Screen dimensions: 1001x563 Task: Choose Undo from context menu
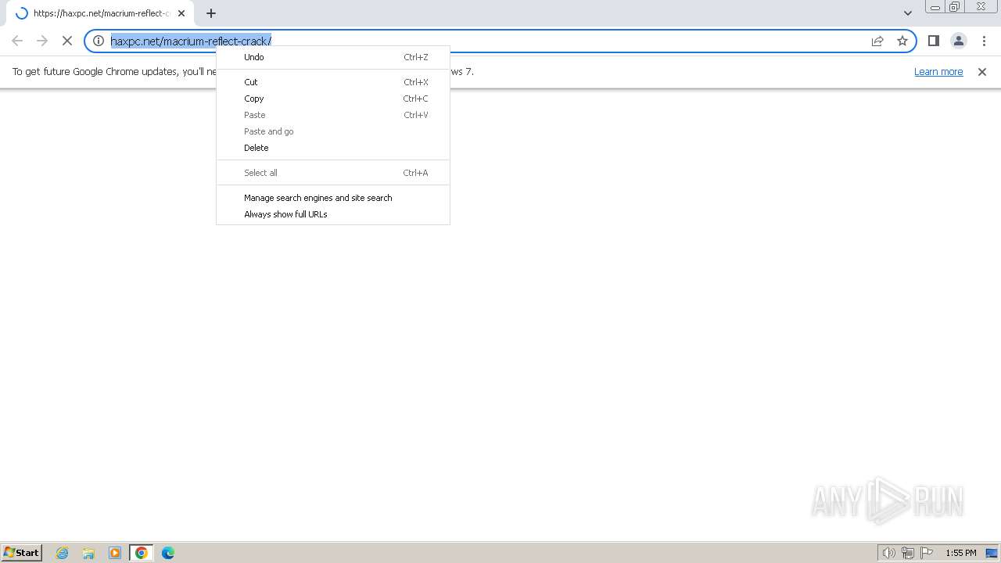coord(333,57)
